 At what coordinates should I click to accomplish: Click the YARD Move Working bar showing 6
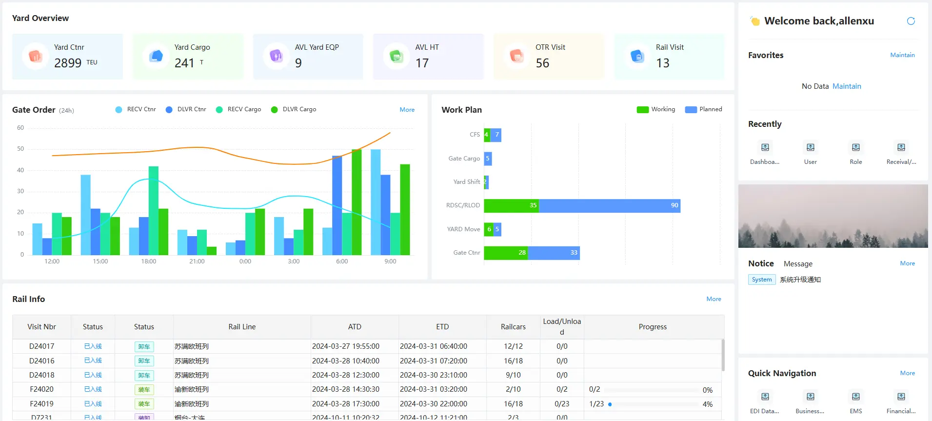[489, 229]
